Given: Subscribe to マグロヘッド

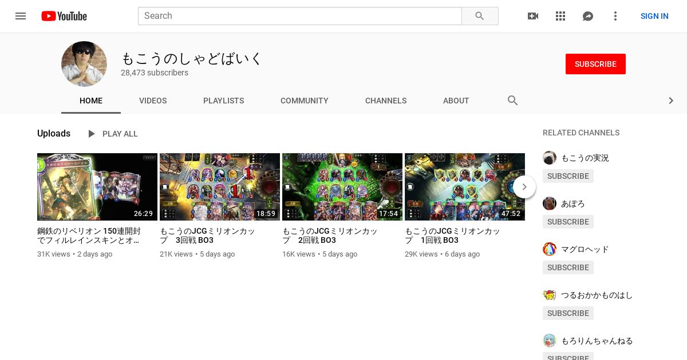Looking at the screenshot, I should (568, 267).
